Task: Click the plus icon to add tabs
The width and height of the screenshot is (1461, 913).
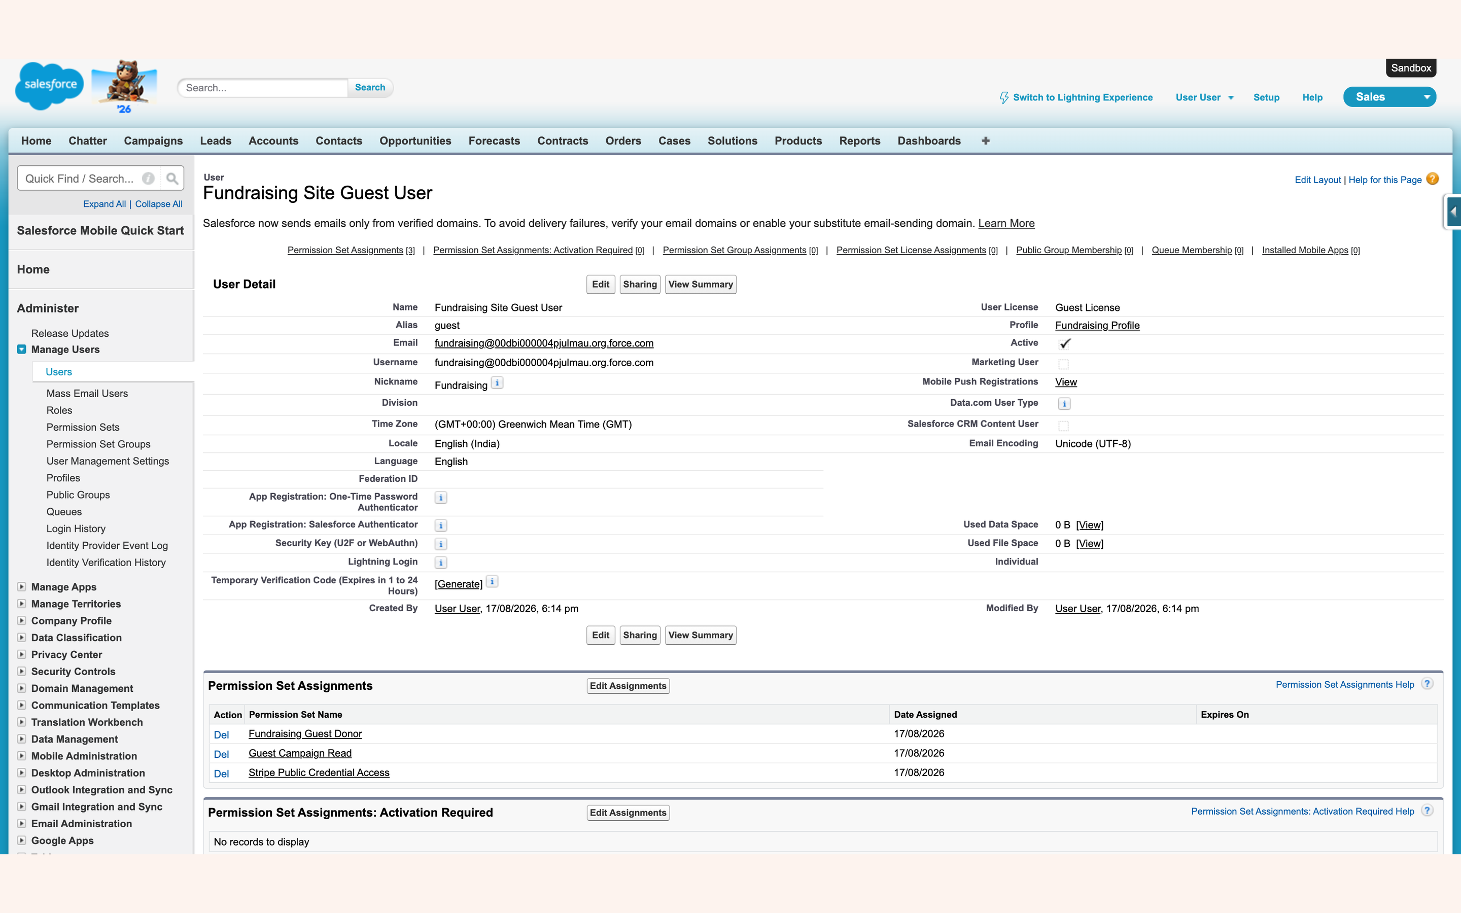Action: click(985, 141)
